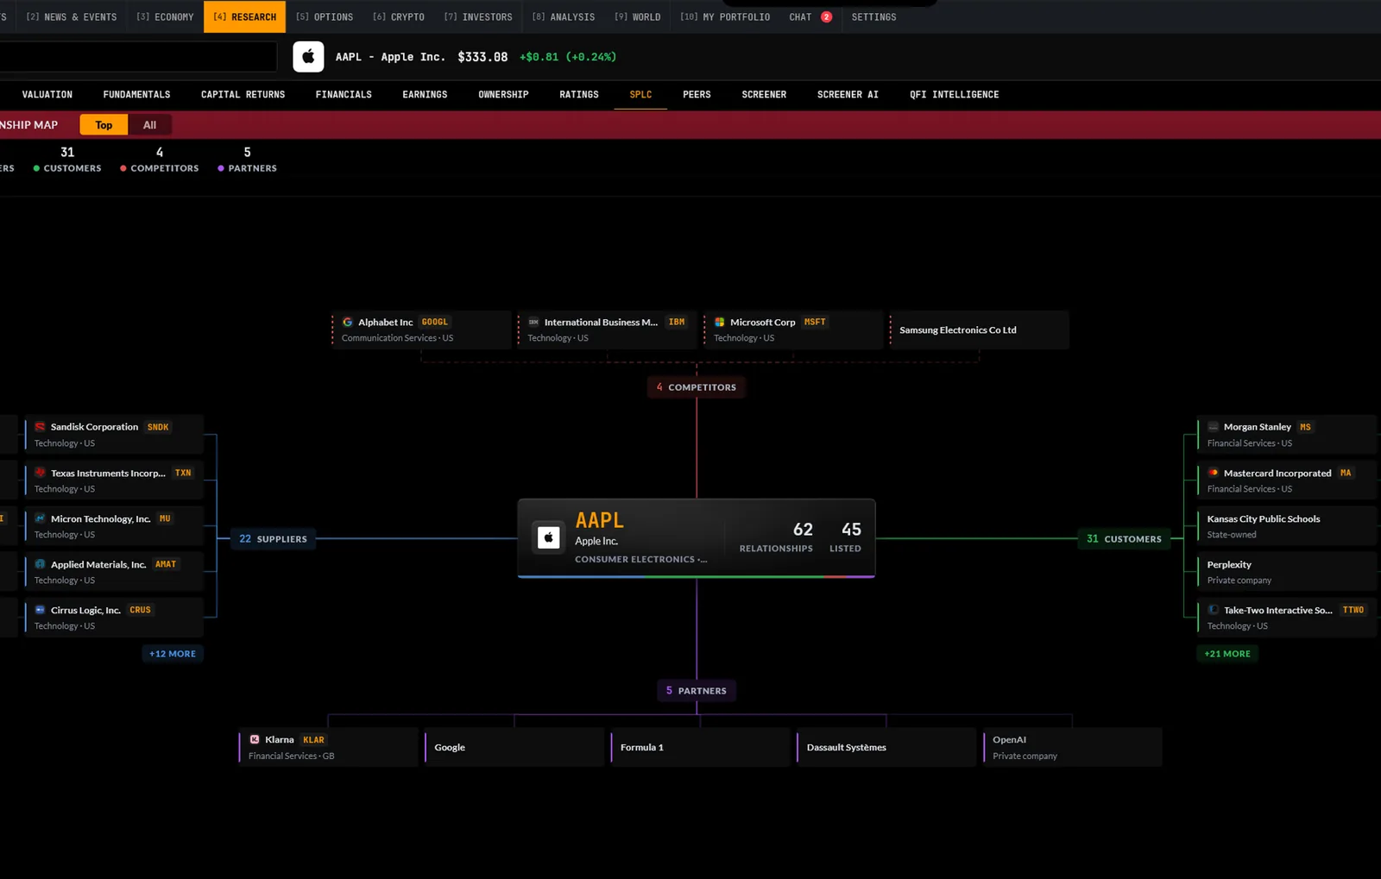Open the Perplexity customer card
Image resolution: width=1381 pixels, height=879 pixels.
click(1286, 572)
